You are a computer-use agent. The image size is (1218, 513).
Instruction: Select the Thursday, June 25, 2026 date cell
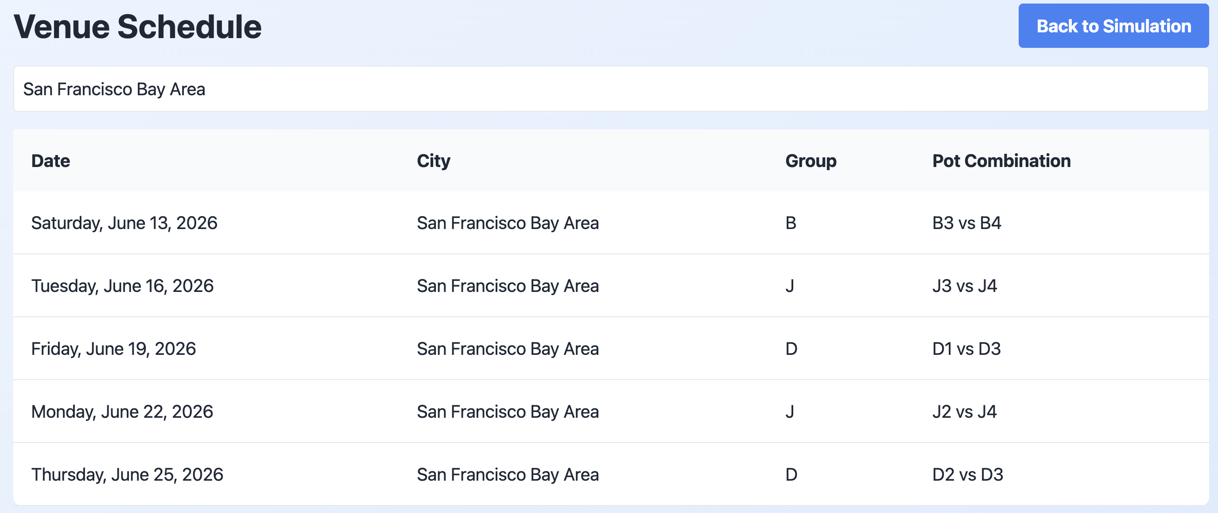click(x=127, y=475)
